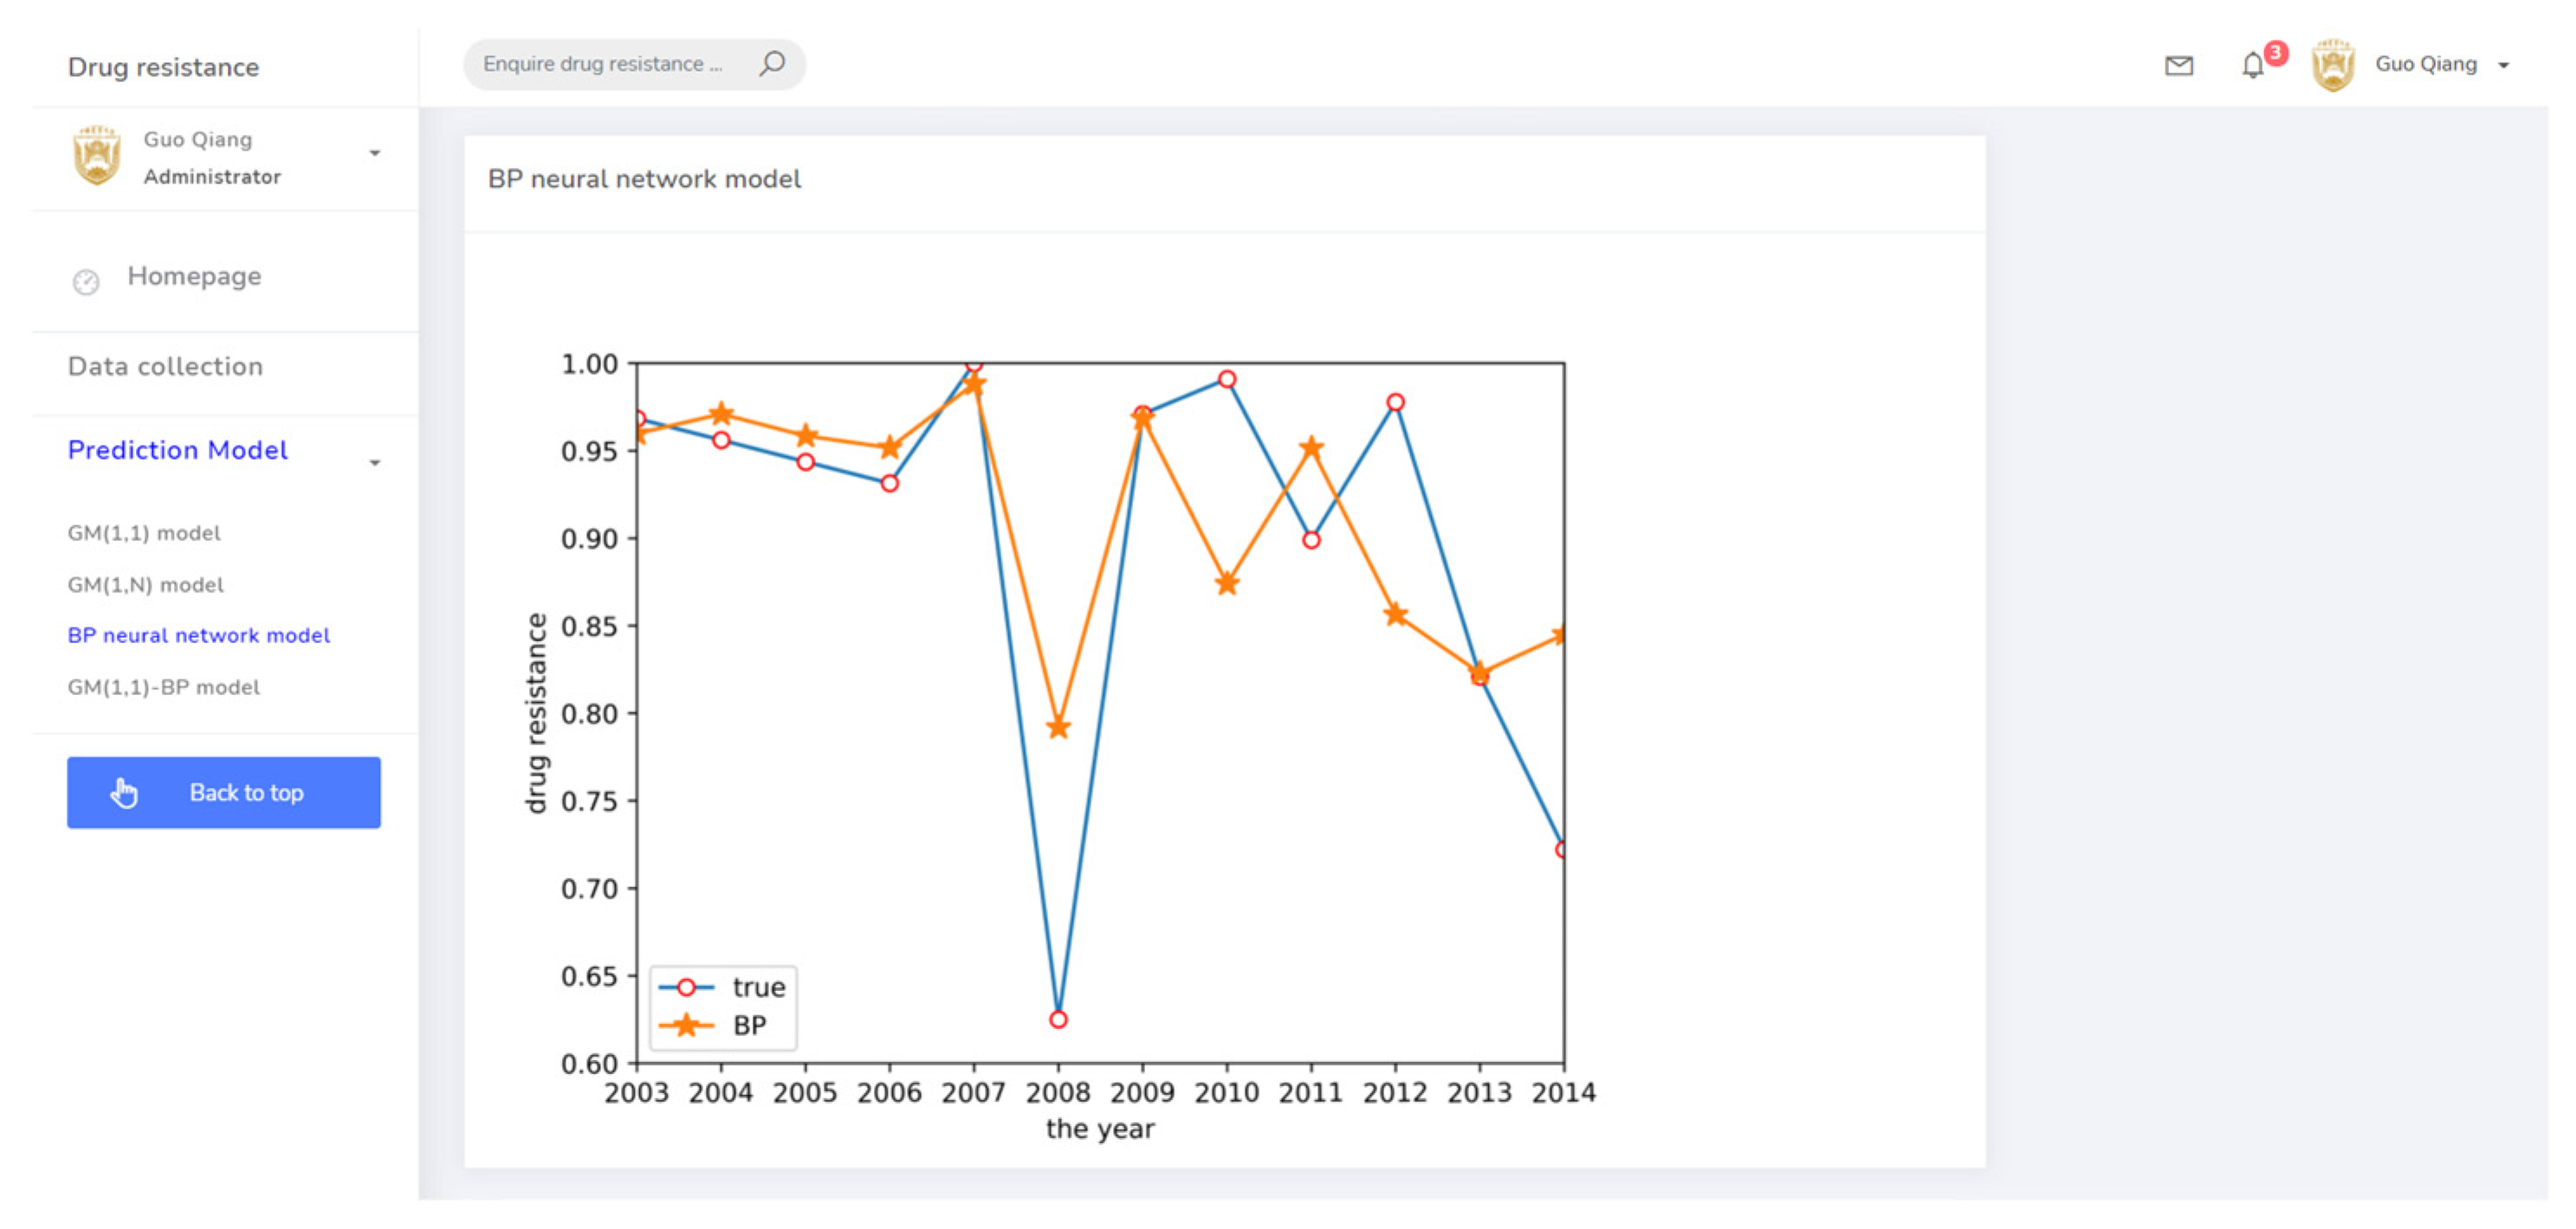Expand the Guo Qiang top-right account dropdown

pos(2503,66)
